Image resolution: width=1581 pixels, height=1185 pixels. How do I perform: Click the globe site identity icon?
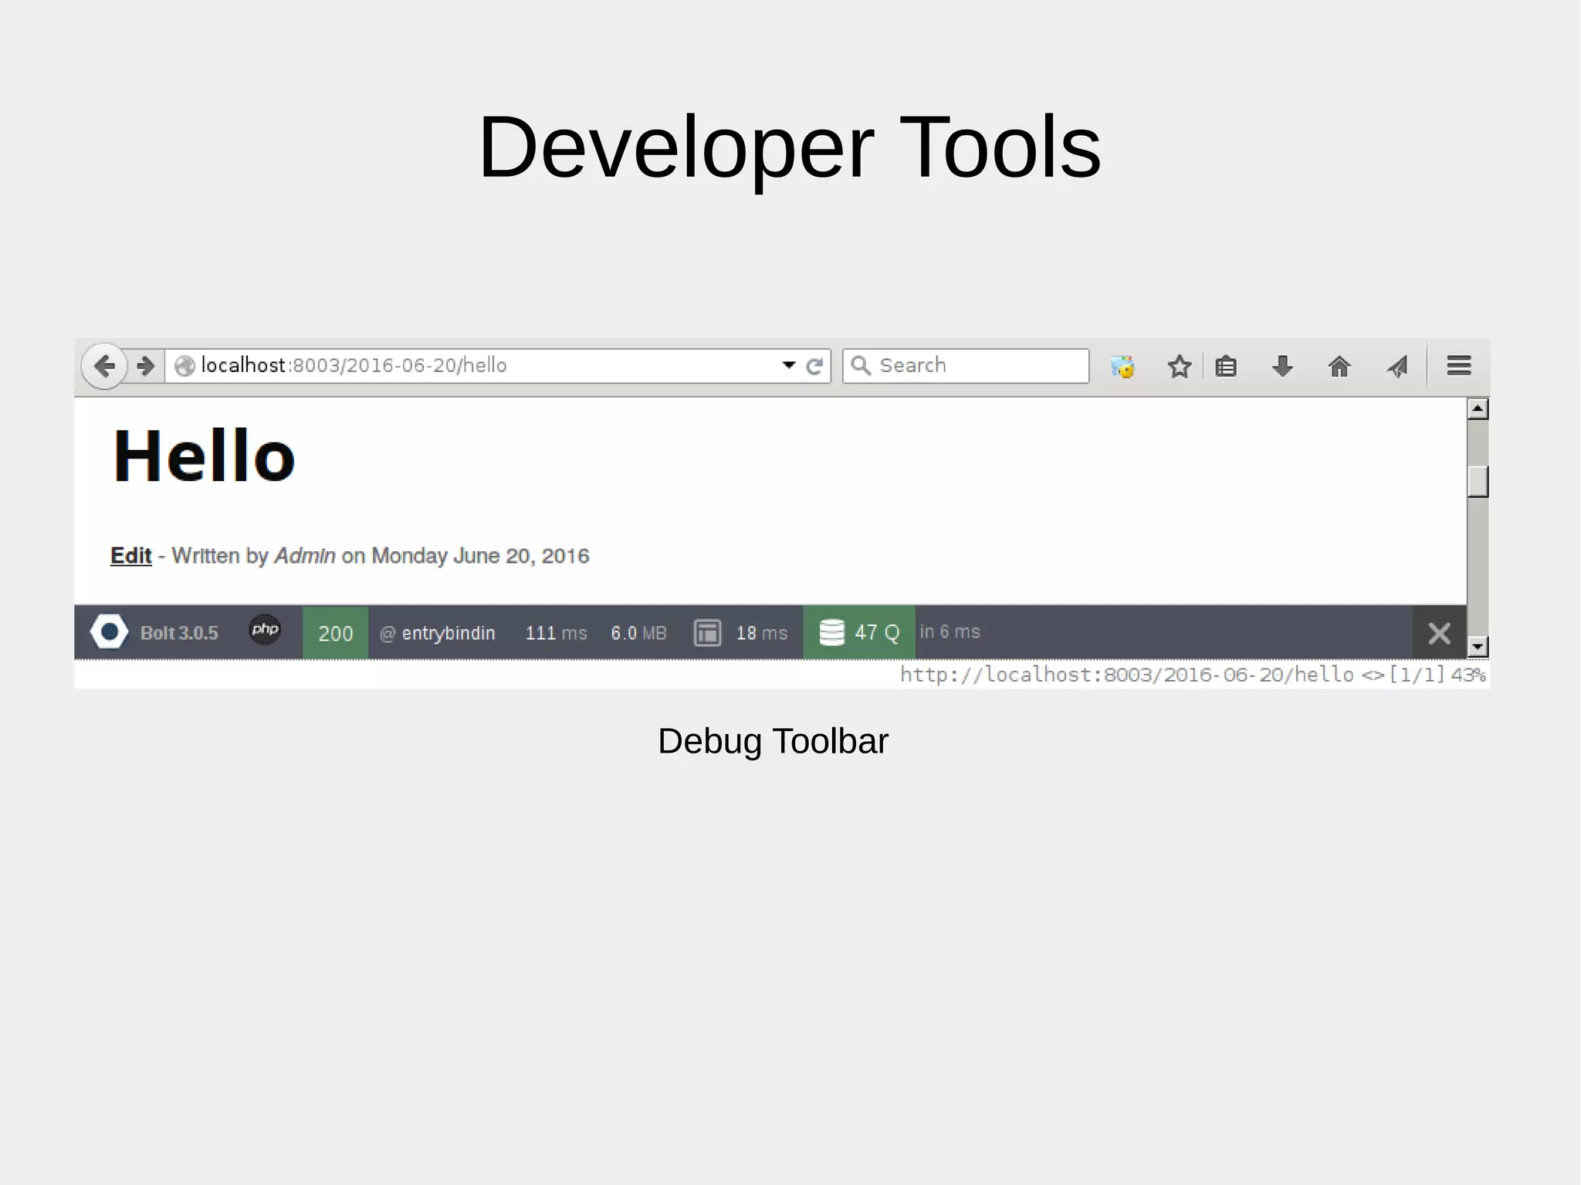point(185,366)
